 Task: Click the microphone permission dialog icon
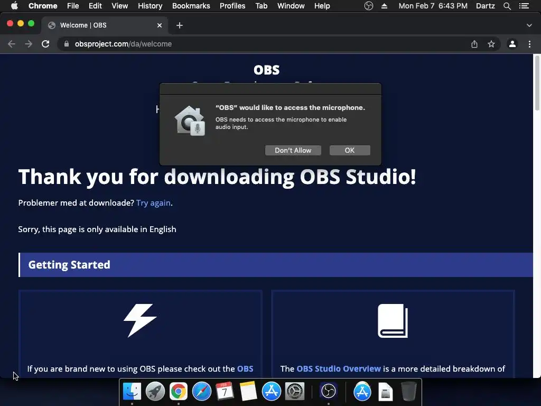coord(190,121)
